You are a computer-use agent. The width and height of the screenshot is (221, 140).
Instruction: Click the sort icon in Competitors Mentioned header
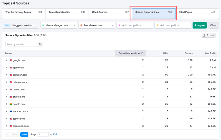tap(142, 53)
